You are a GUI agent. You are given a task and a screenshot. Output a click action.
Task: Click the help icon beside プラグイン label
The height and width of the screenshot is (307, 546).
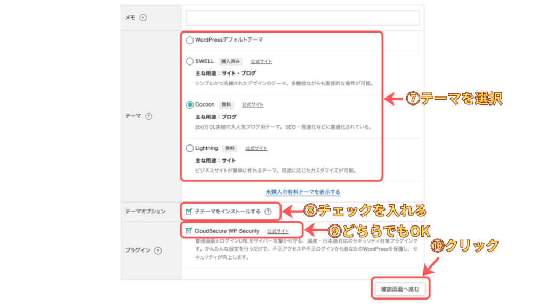point(158,251)
